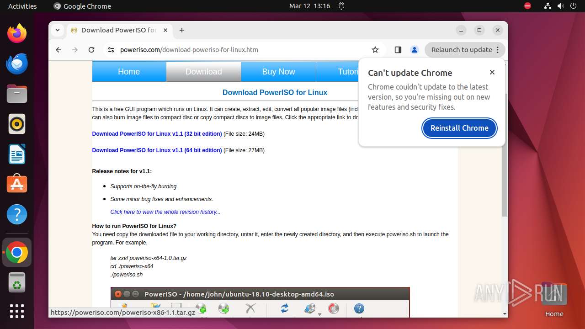Open the Files manager in dock
The width and height of the screenshot is (585, 329).
tap(17, 94)
